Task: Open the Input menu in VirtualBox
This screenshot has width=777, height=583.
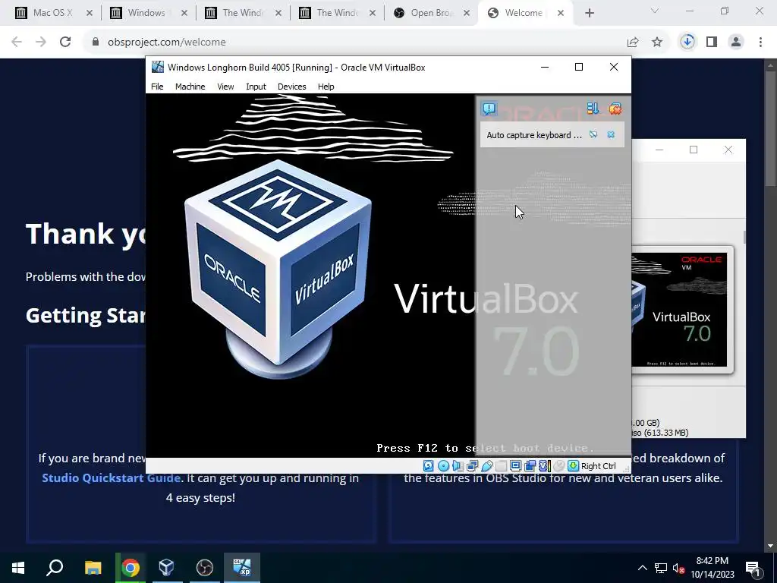Action: tap(256, 87)
